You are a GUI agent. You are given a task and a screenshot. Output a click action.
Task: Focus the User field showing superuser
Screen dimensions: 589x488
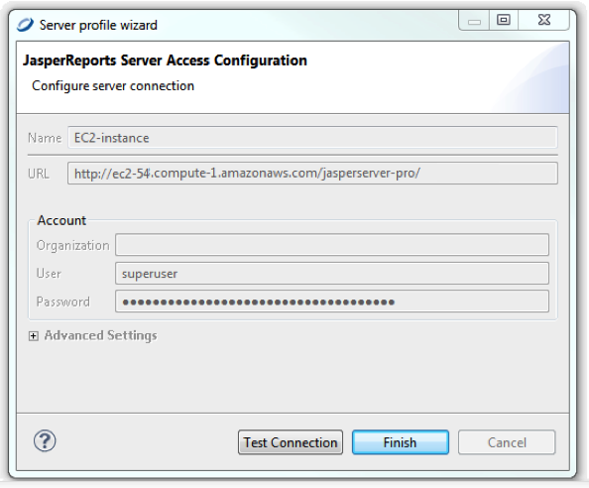(x=332, y=273)
